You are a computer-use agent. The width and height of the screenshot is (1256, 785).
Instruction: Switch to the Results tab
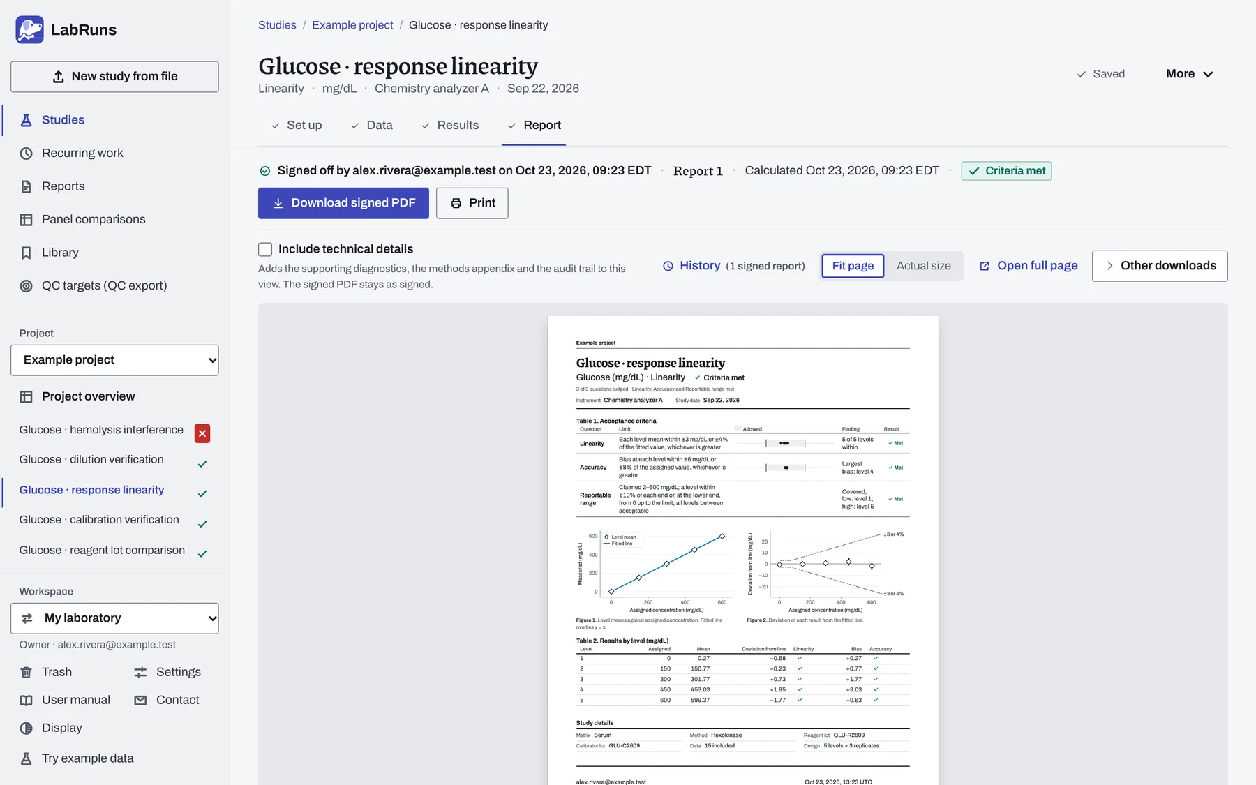450,126
